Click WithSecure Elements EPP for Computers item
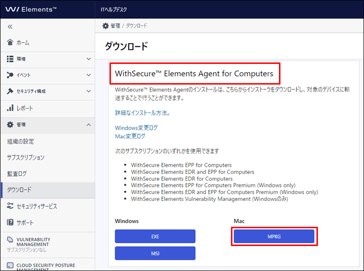Viewport: 364px width, 271px height. click(182, 165)
